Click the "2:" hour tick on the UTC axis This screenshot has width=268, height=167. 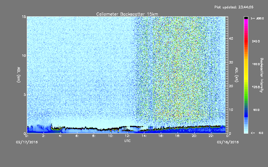(x=44, y=136)
